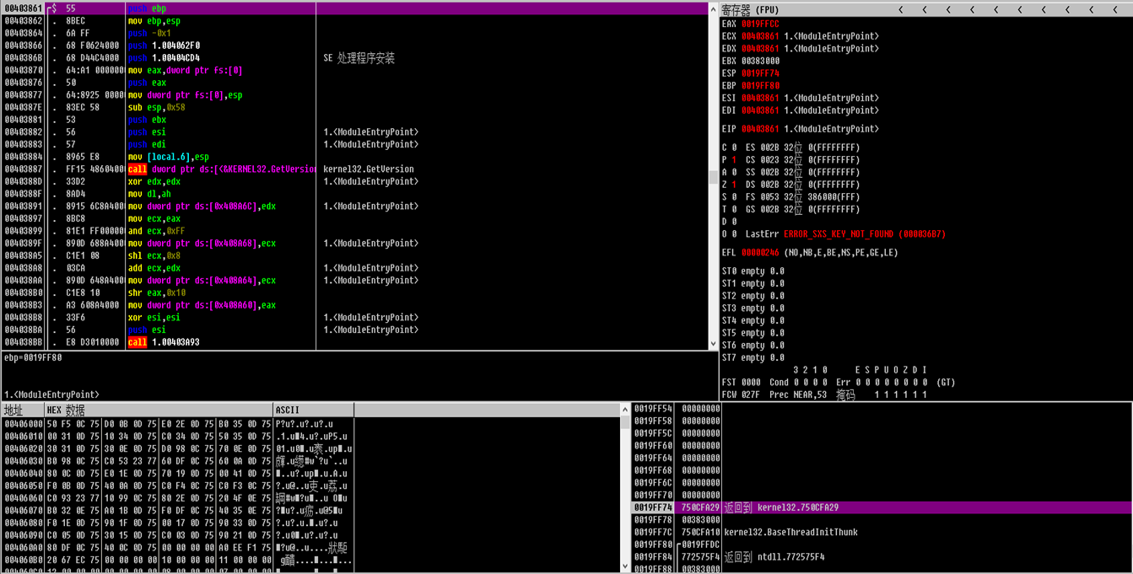
Task: Select the EIP register value
Action: coord(760,129)
